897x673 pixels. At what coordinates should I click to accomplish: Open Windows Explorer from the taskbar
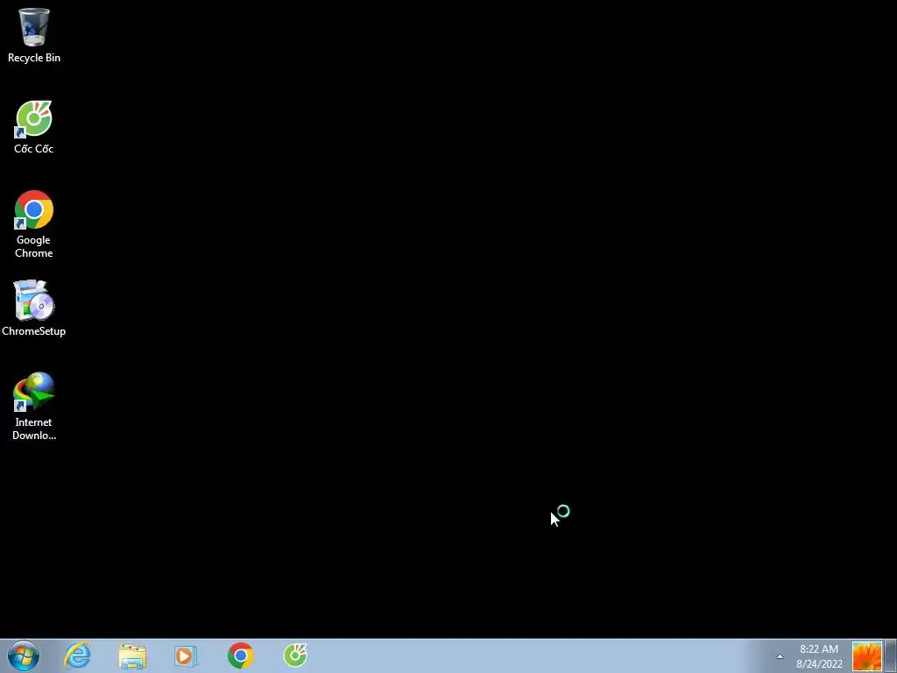pos(132,655)
